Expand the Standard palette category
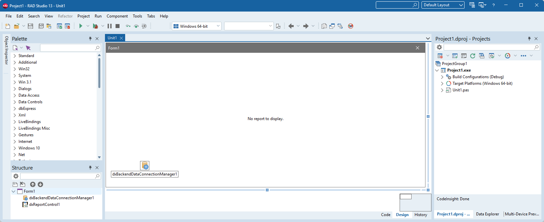This screenshot has width=544, height=222. [x=15, y=56]
